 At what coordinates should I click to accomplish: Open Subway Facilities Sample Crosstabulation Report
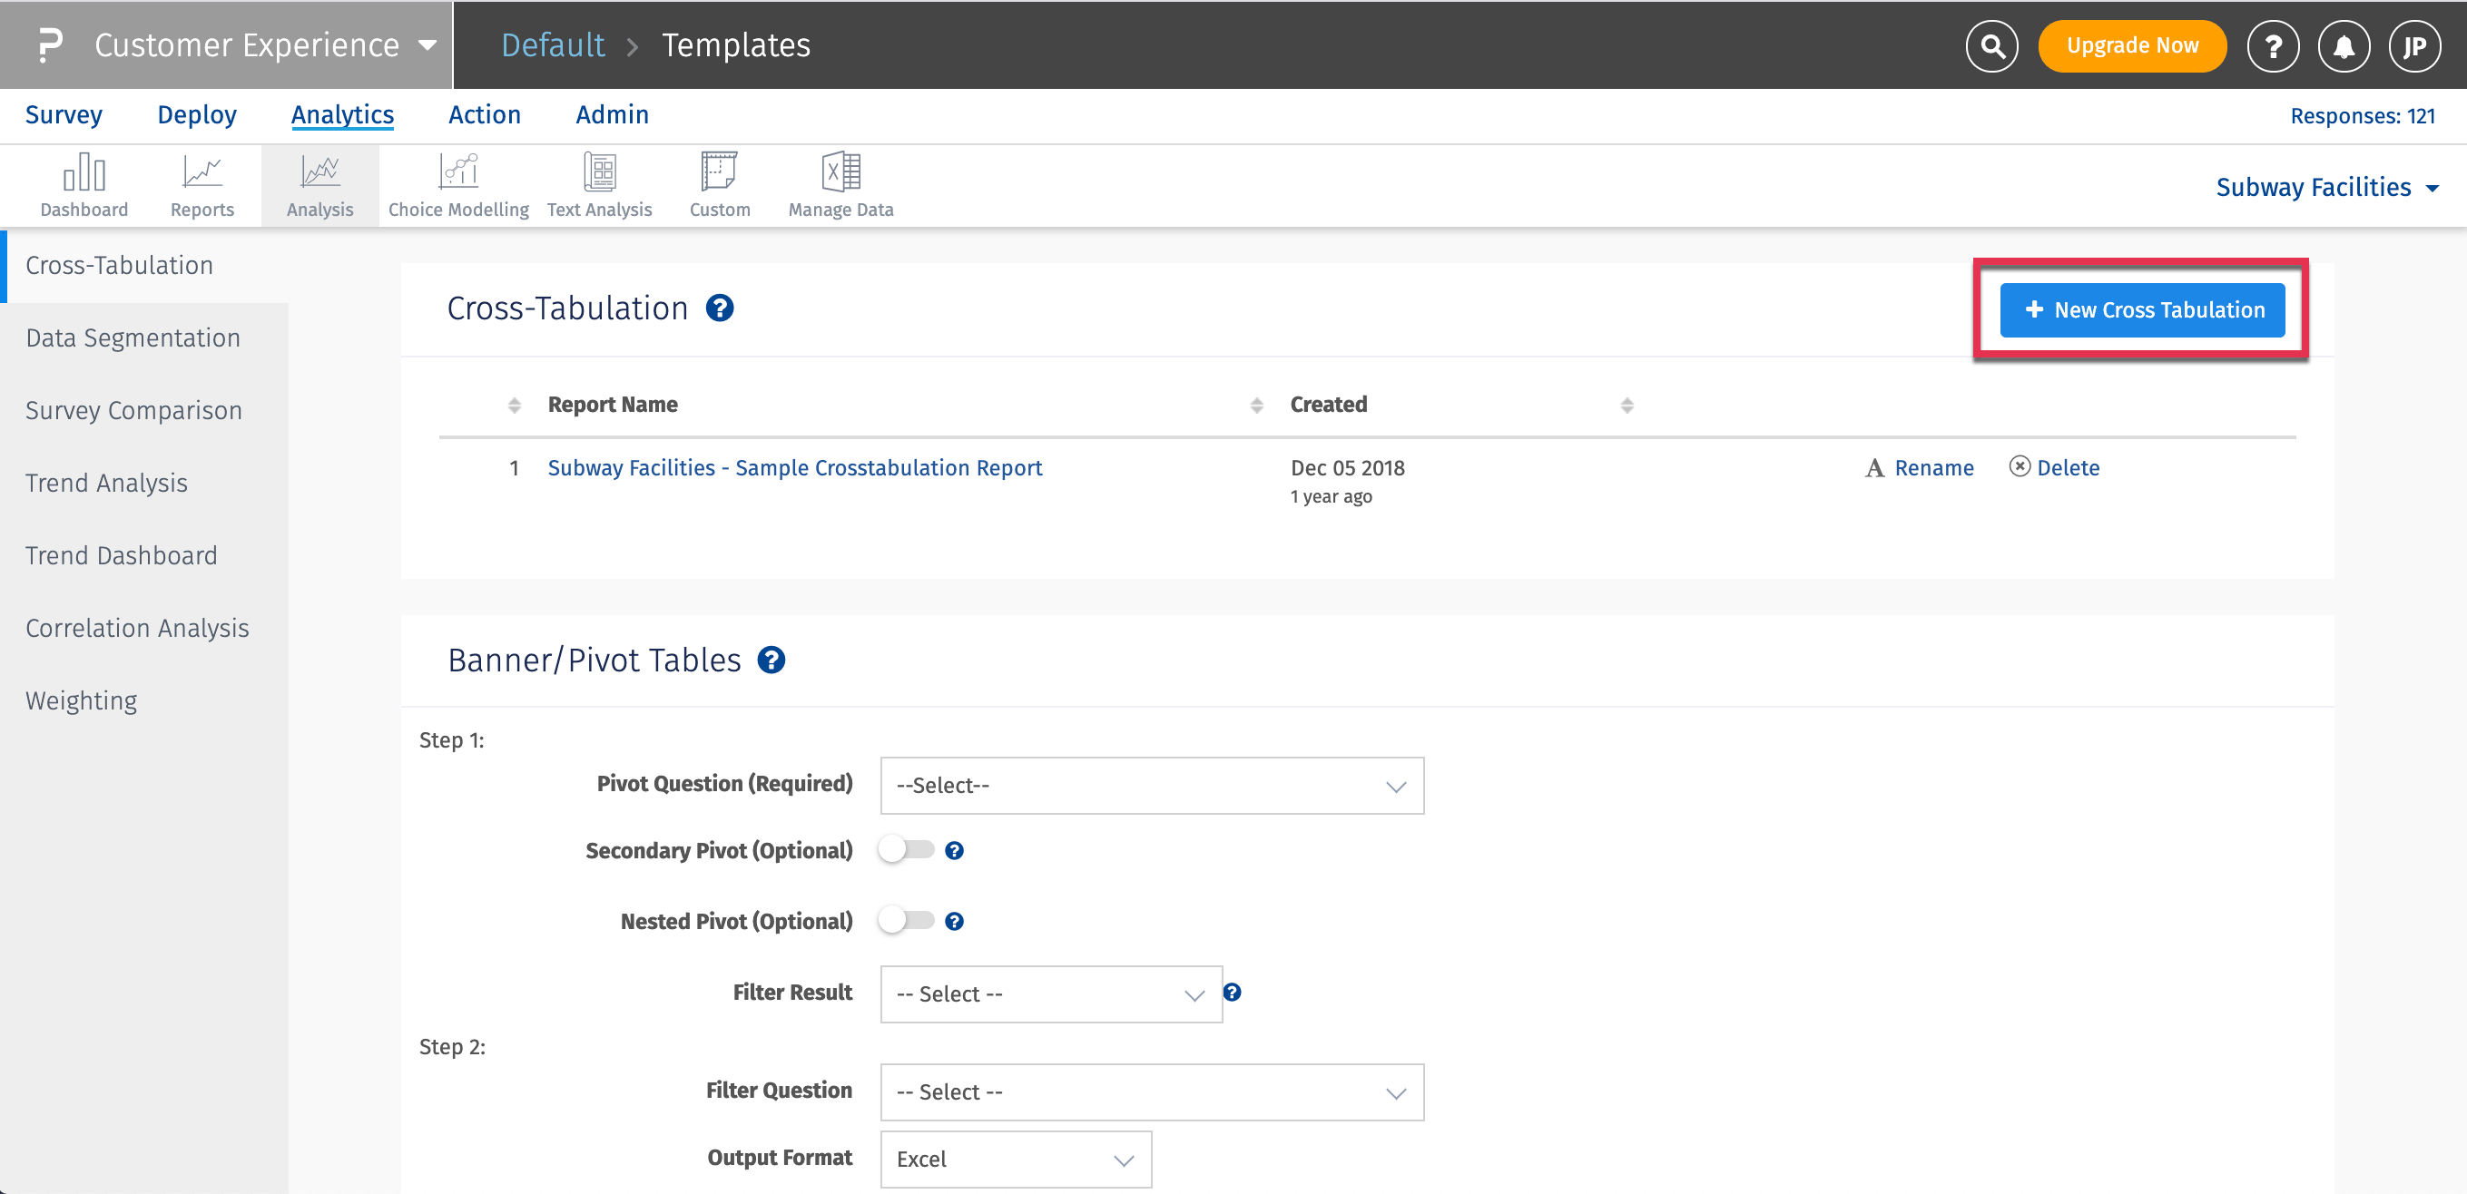point(794,468)
